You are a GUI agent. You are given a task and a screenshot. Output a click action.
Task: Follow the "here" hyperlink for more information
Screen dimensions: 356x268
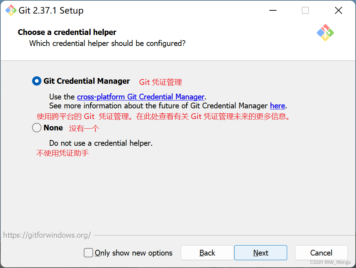coord(278,105)
